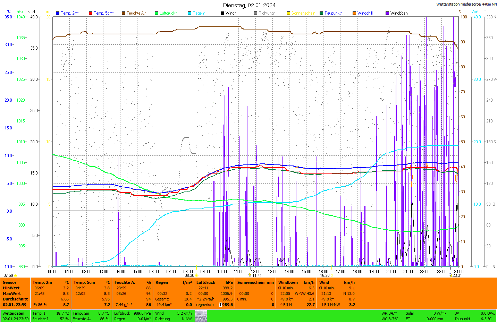
Task: Click the Dienstag, 02.01.2024 date heading
Action: [x=249, y=5]
